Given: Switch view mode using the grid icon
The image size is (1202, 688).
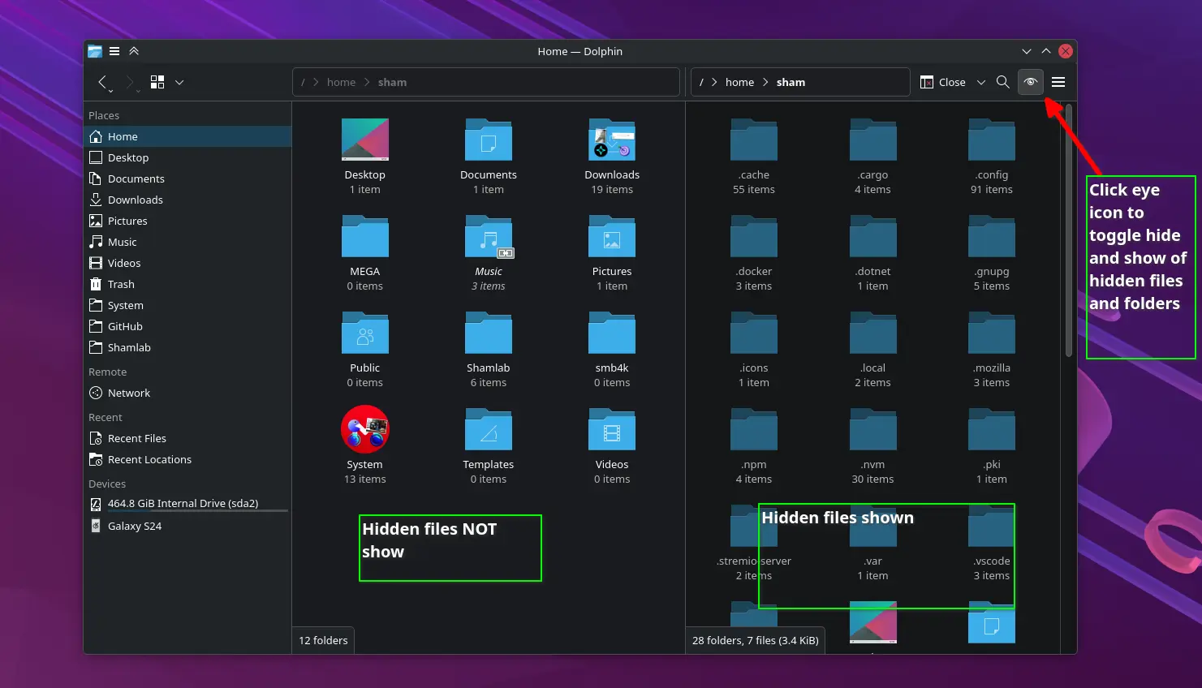Looking at the screenshot, I should [x=157, y=82].
